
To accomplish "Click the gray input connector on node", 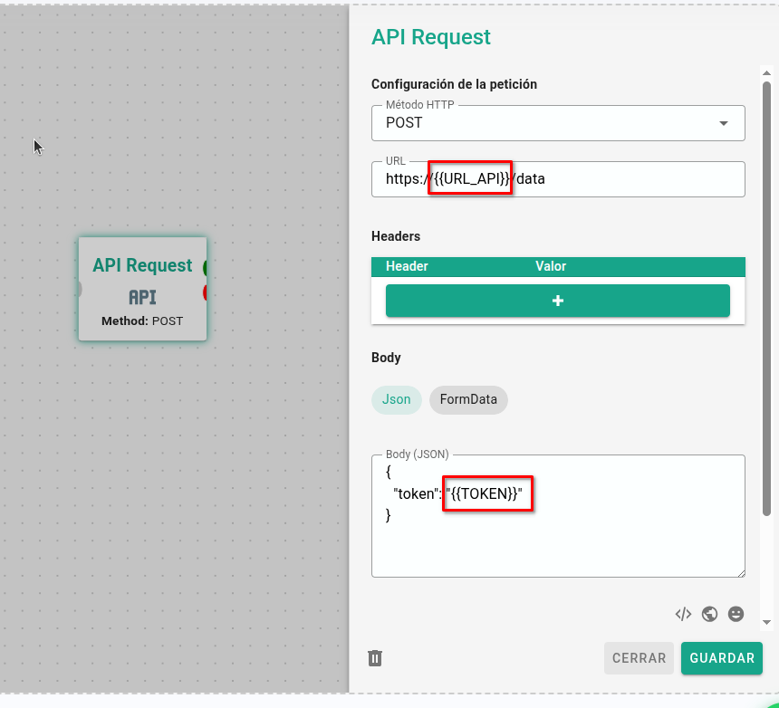I will tap(80, 289).
